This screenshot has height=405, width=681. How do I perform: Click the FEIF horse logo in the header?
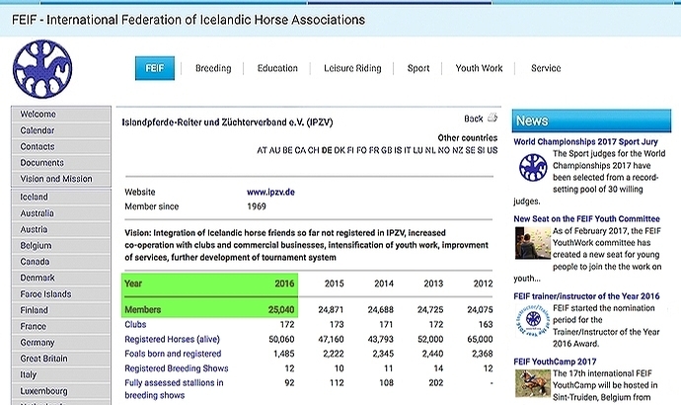pyautogui.click(x=42, y=69)
